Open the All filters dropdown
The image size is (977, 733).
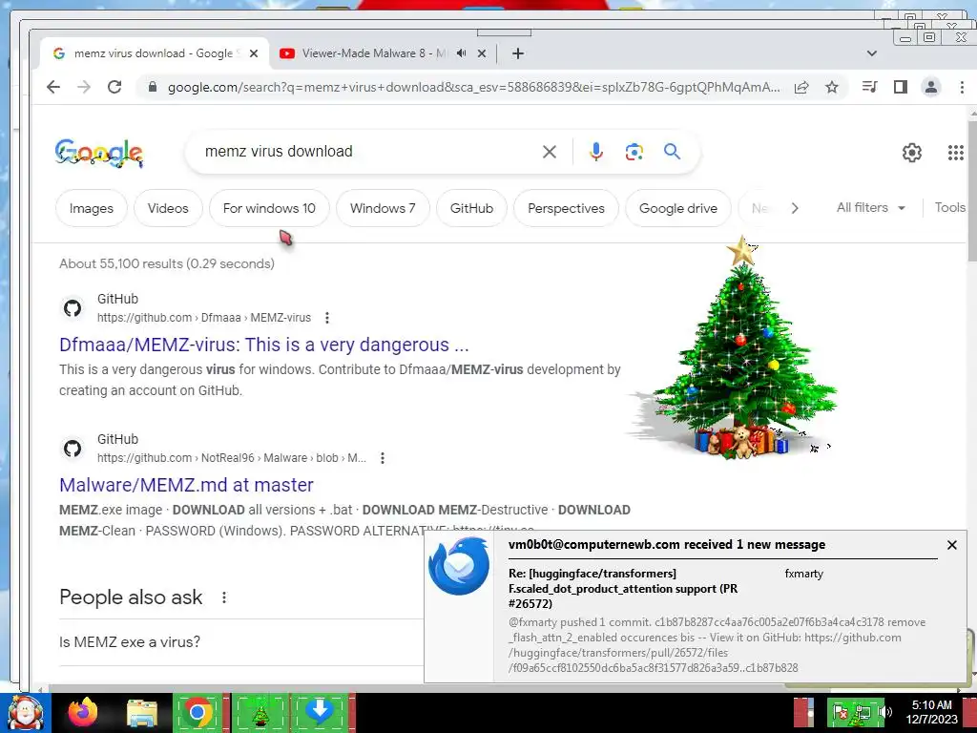[870, 207]
